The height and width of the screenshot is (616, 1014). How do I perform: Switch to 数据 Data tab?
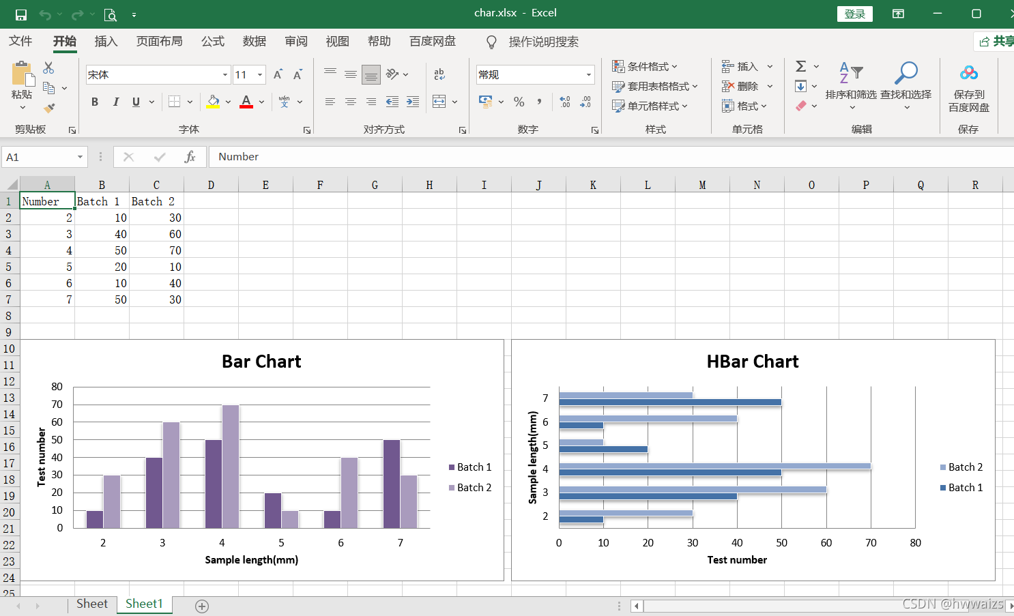pos(255,41)
